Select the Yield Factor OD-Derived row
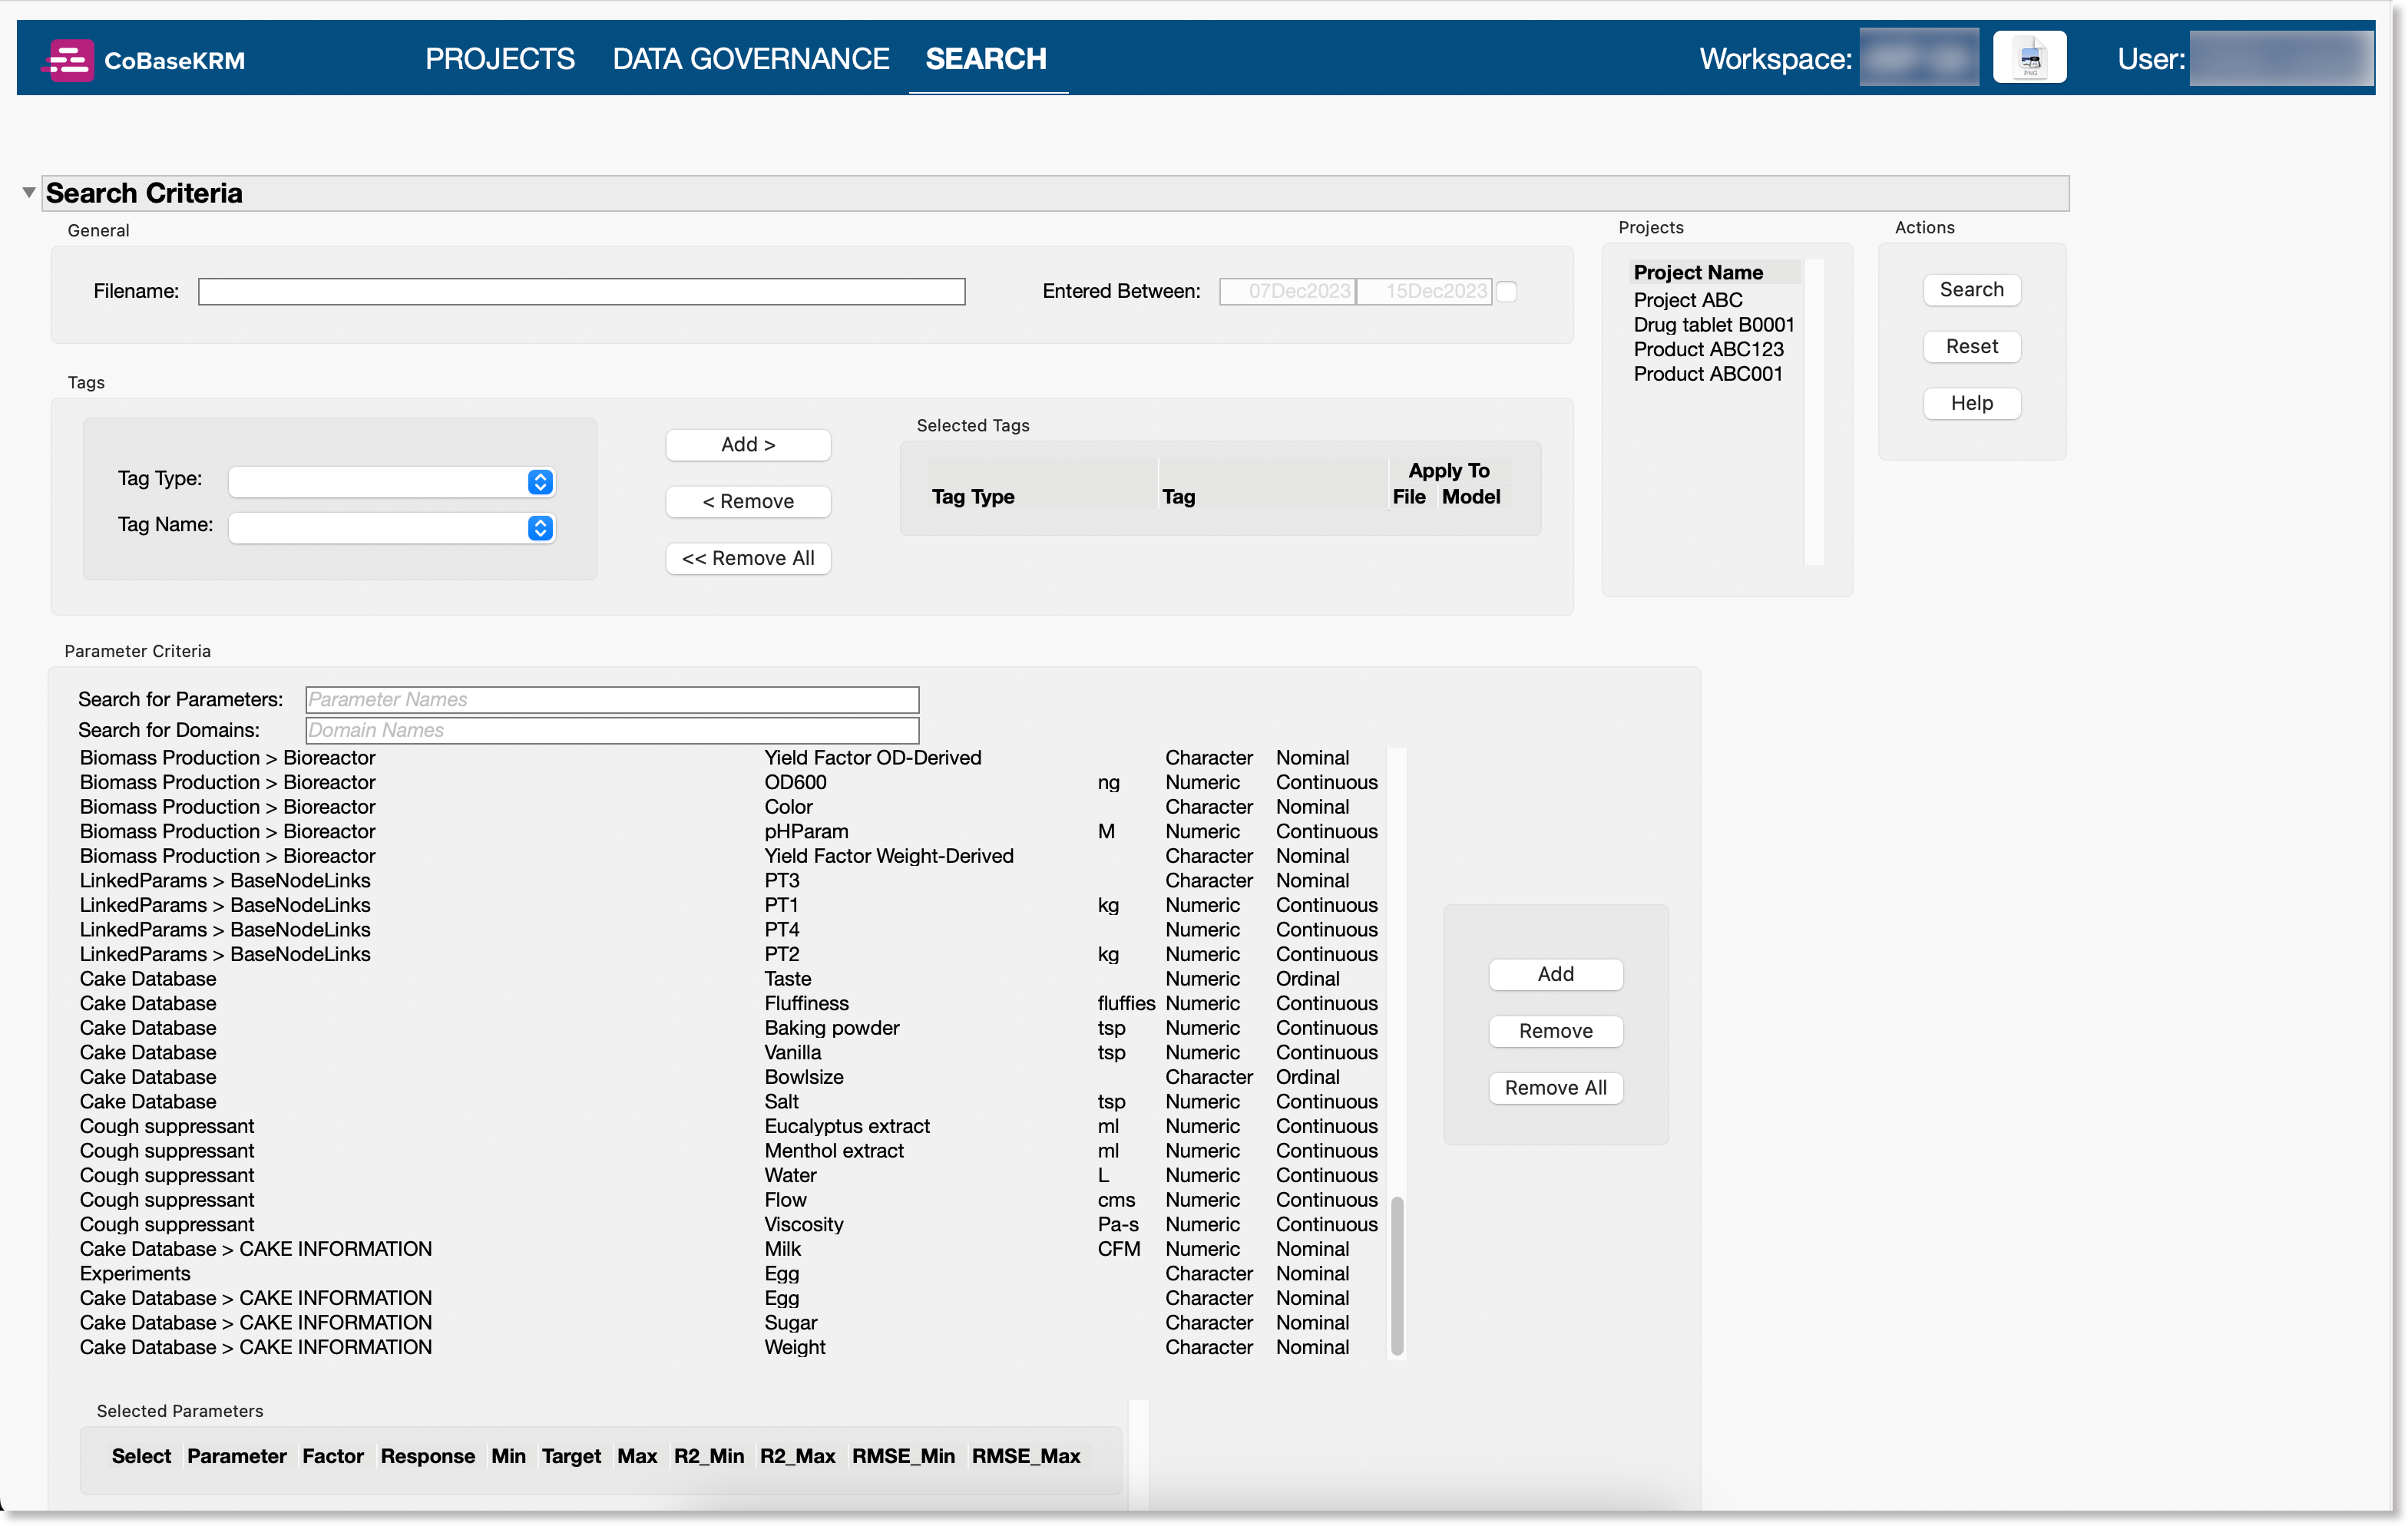 [x=729, y=757]
